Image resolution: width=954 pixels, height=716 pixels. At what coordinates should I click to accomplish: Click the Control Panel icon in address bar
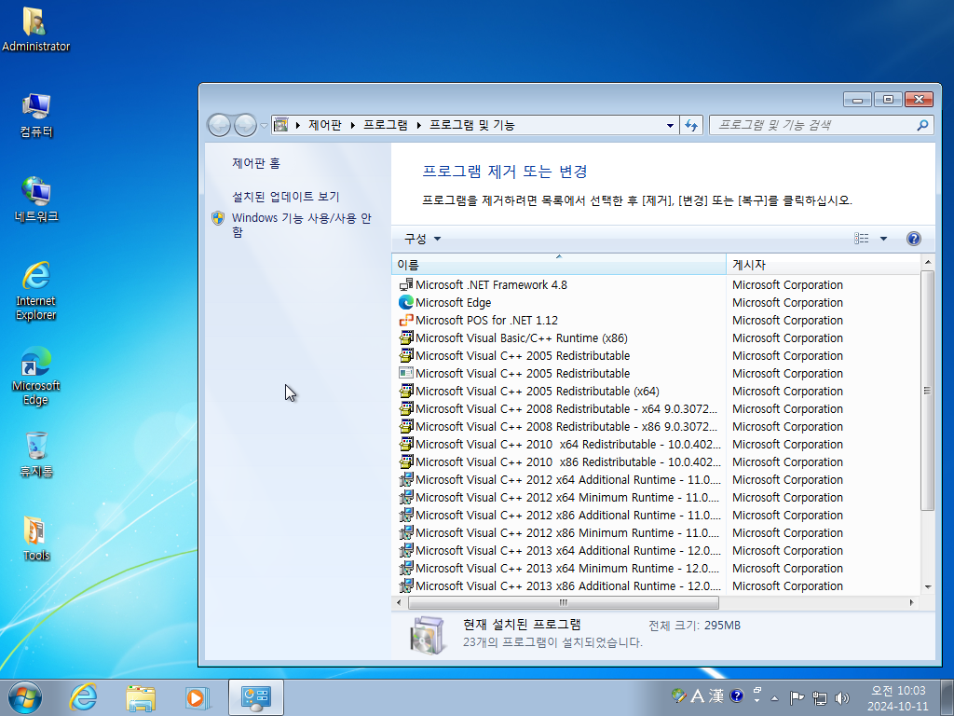[x=280, y=125]
